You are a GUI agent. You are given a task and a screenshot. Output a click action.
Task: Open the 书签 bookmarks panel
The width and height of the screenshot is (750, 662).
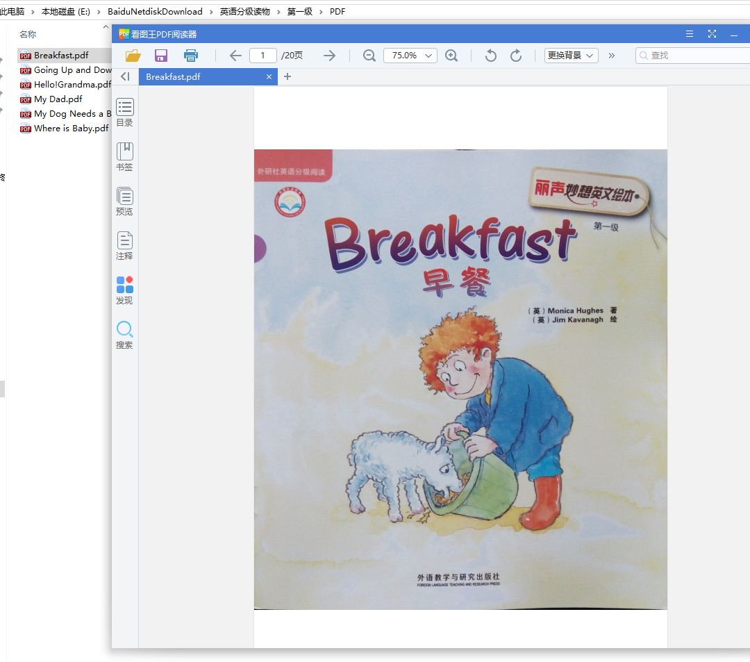[x=125, y=157]
